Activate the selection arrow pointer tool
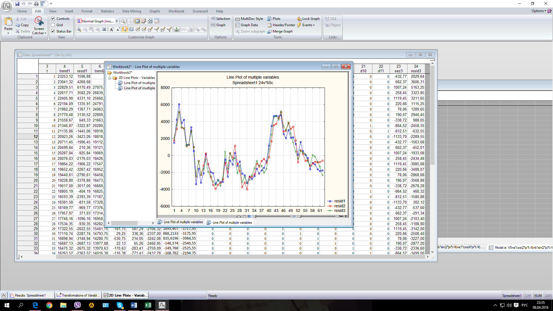 [x=125, y=29]
